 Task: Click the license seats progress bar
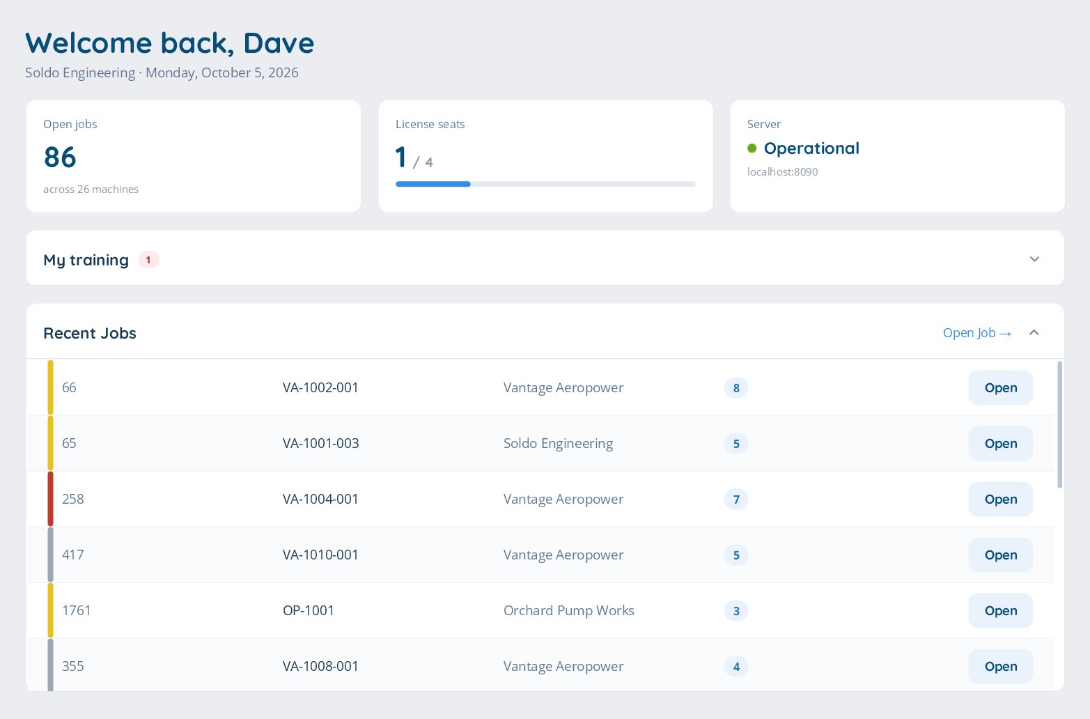[x=545, y=184]
